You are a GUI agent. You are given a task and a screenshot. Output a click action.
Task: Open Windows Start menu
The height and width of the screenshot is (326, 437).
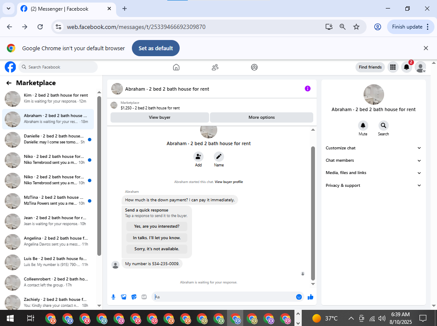(x=10, y=318)
